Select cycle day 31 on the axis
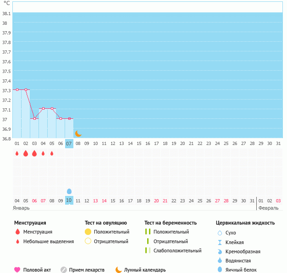This screenshot has width=287, height=273. pos(278,144)
